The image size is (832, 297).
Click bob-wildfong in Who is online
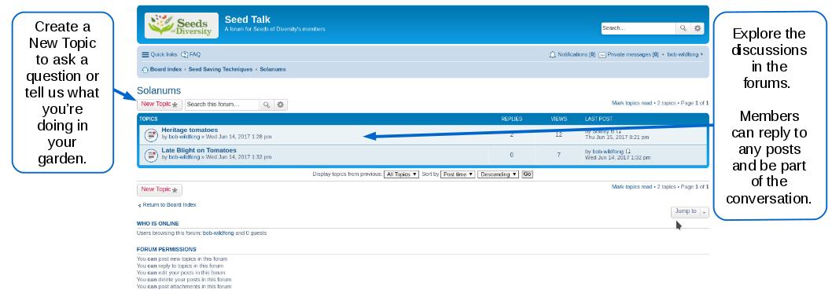point(219,233)
